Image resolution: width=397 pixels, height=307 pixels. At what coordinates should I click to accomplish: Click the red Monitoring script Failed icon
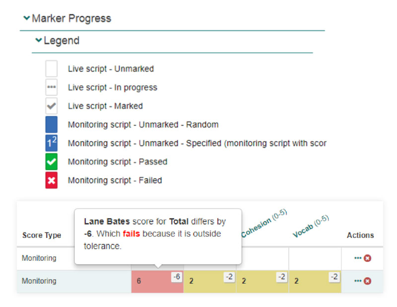[x=52, y=180]
